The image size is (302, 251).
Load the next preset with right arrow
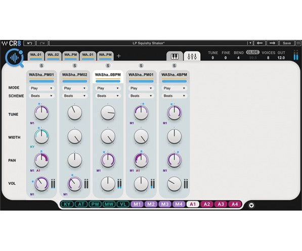pyautogui.click(x=272, y=43)
